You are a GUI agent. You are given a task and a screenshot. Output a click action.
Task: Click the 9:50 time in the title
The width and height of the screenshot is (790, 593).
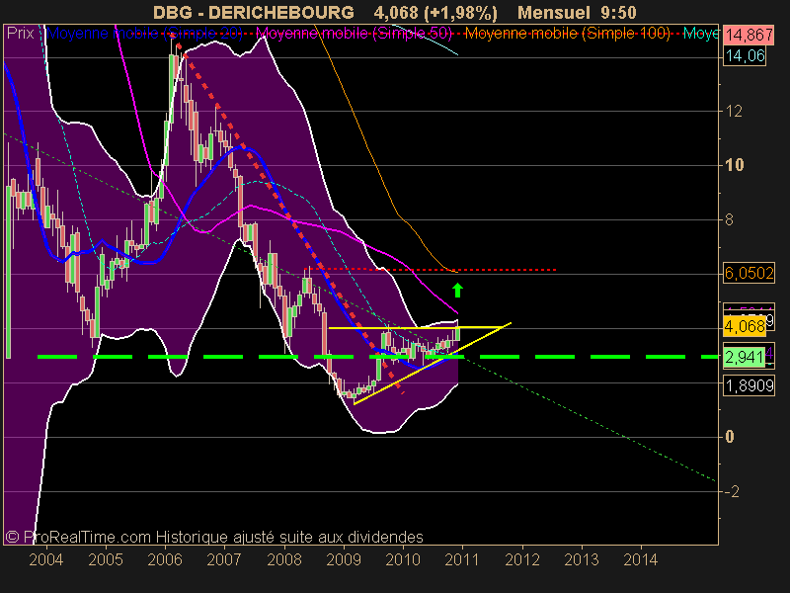(619, 12)
